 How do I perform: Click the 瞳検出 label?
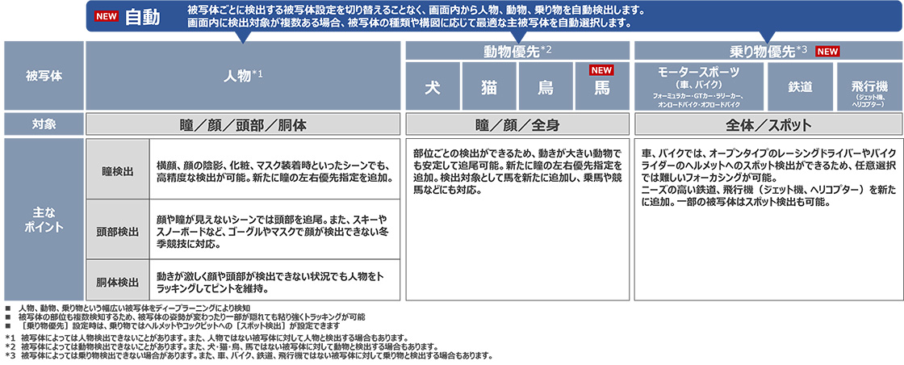[x=117, y=170]
